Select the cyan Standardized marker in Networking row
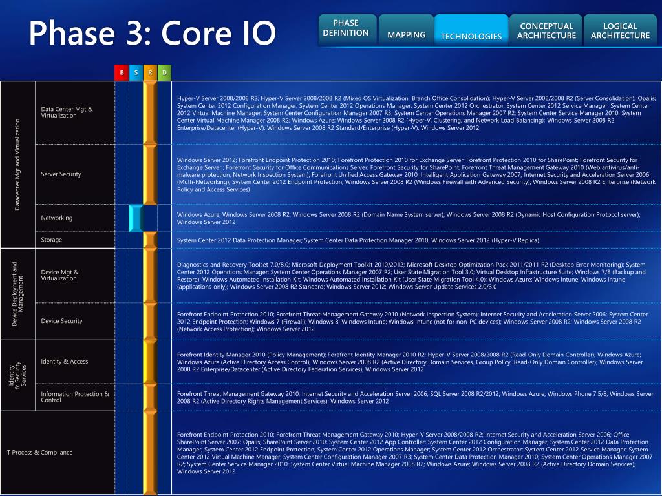This screenshot has height=496, width=662. (x=136, y=218)
